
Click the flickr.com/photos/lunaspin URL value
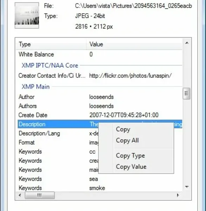130,76
